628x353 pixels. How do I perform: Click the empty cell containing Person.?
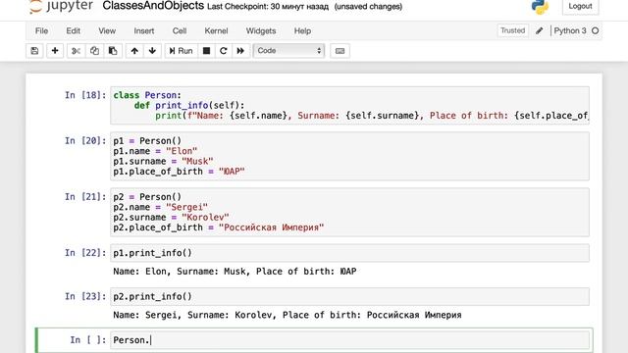click(x=349, y=340)
